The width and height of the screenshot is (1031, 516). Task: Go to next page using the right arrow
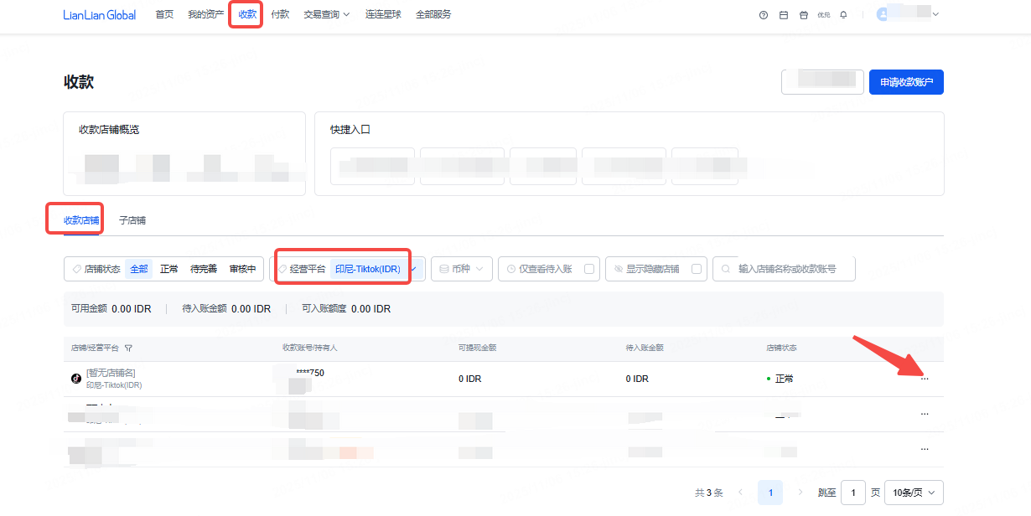point(800,493)
